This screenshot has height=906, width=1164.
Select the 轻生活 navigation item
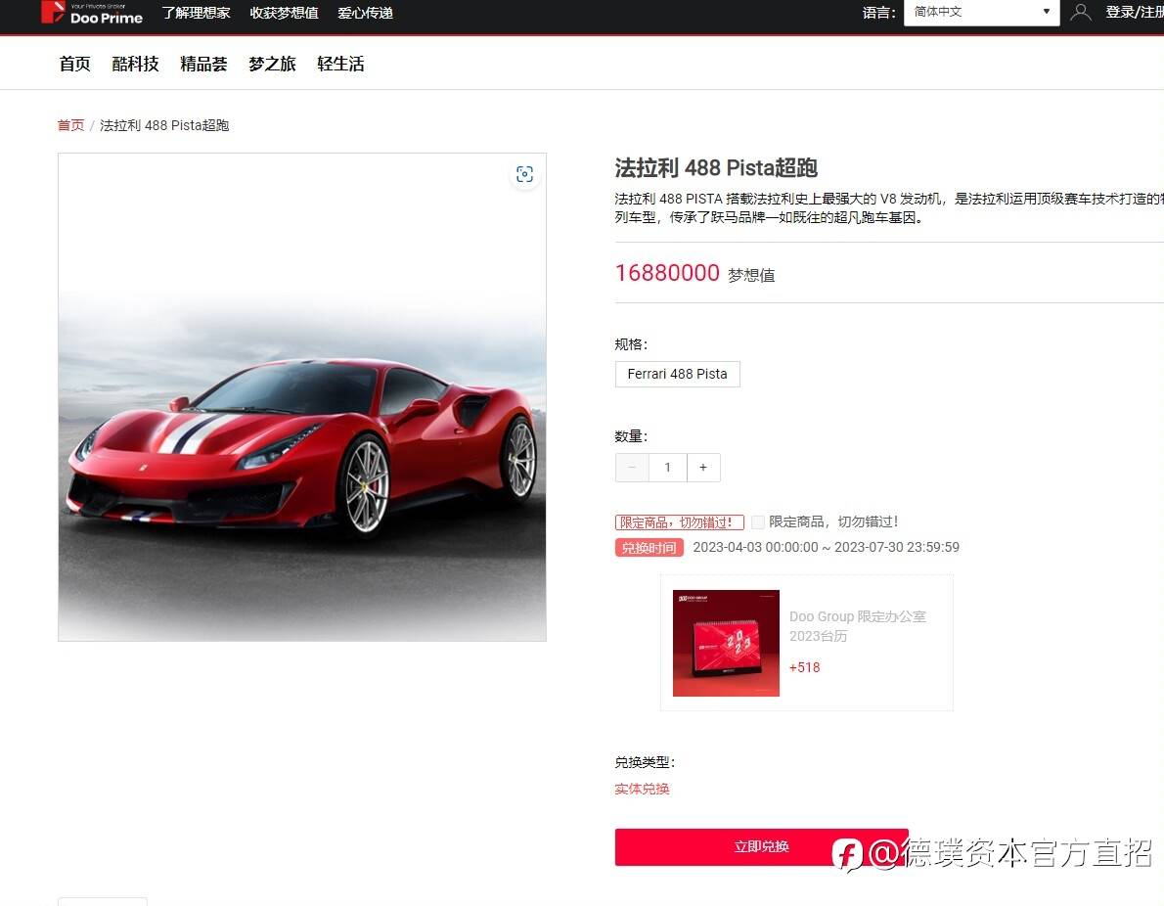[x=340, y=64]
